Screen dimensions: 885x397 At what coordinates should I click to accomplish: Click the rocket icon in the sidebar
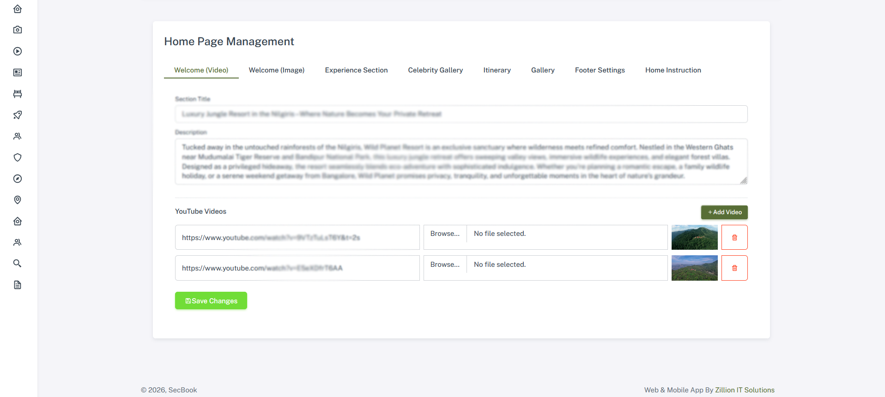pyautogui.click(x=18, y=115)
